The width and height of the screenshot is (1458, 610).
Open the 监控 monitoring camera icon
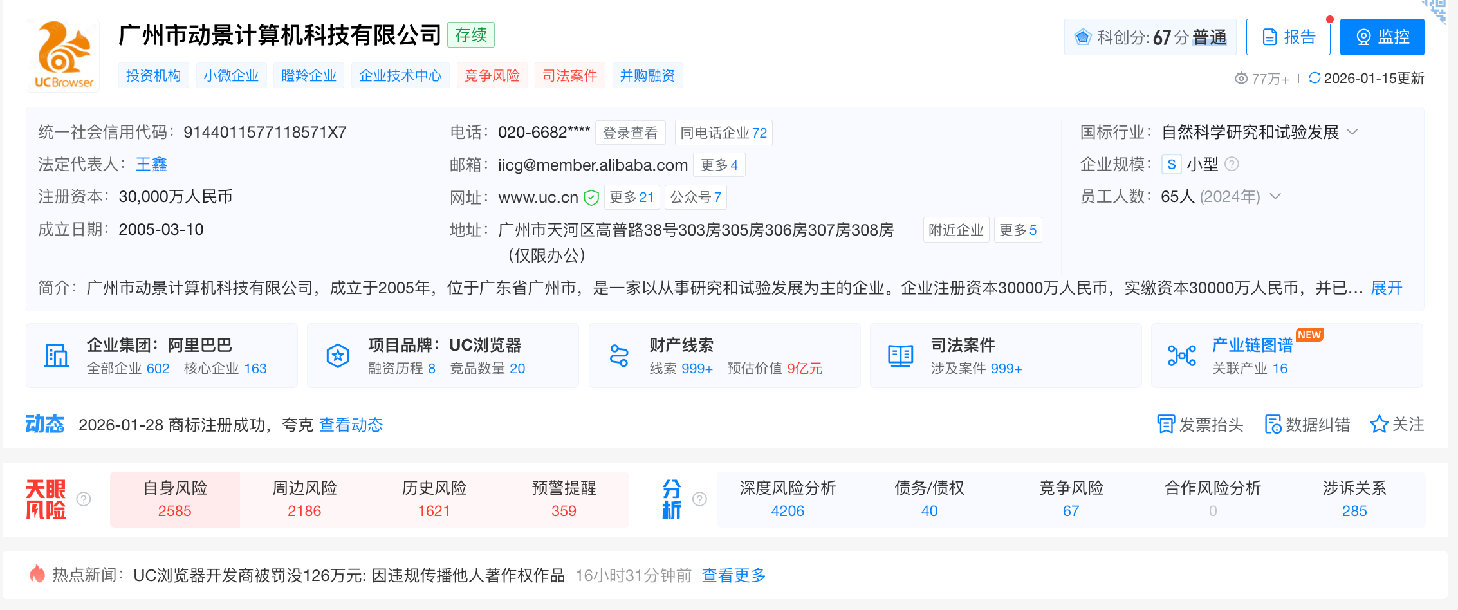click(x=1363, y=37)
